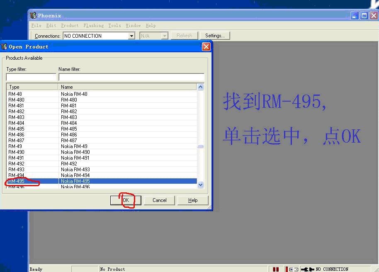This screenshot has height=272, width=379.
Task: Open the Settings... dialog
Action: click(214, 35)
